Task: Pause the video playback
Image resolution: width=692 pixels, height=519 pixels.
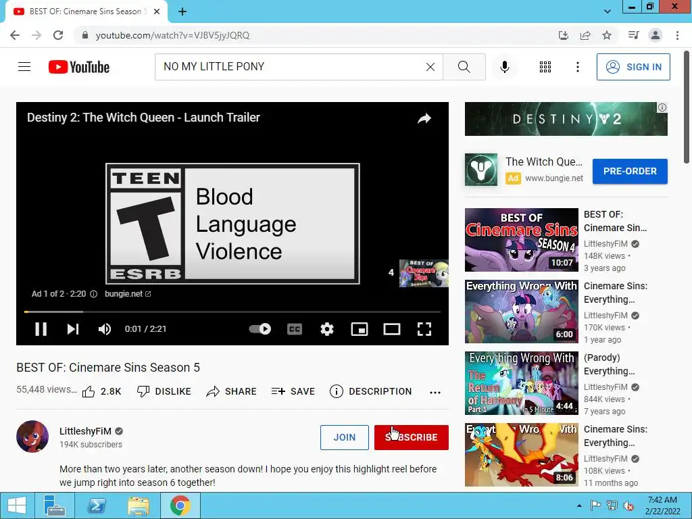Action: click(x=41, y=329)
